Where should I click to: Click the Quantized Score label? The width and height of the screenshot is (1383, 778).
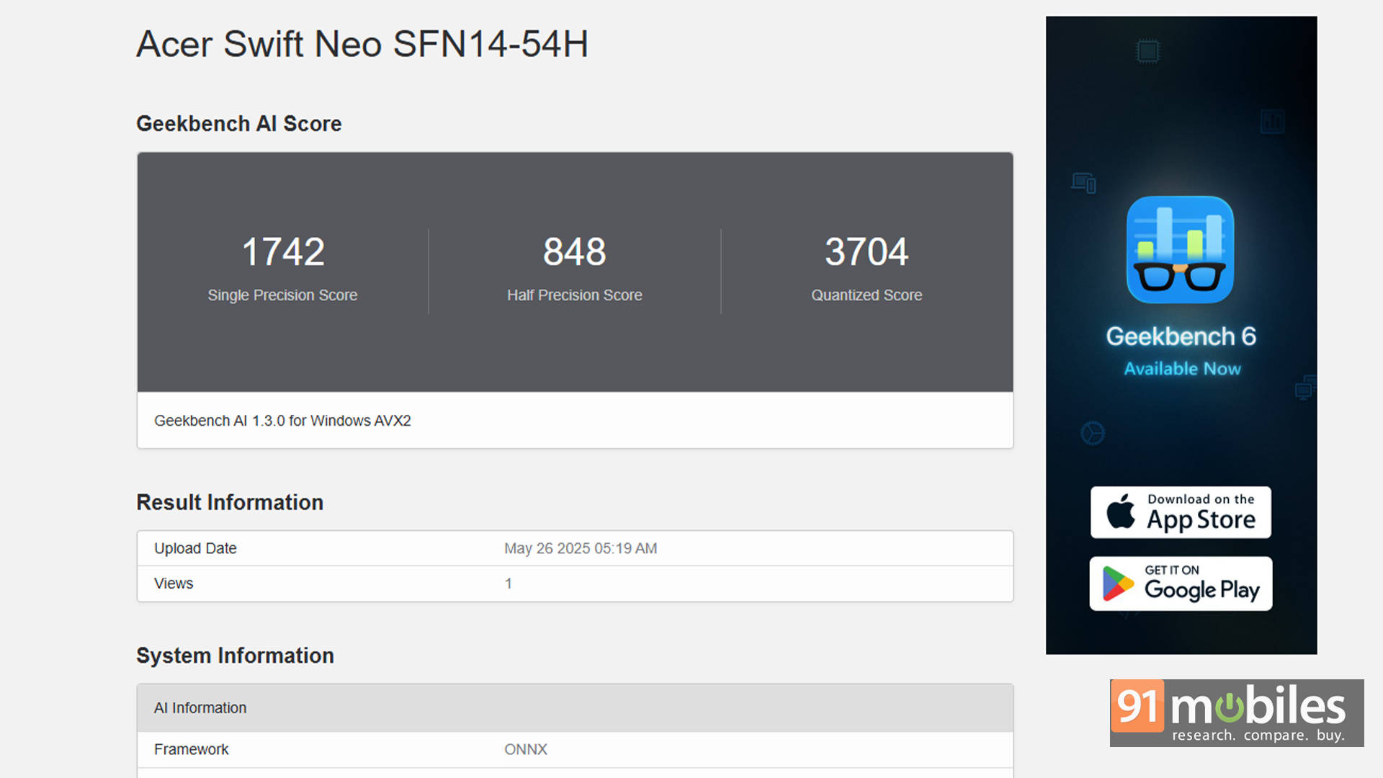(867, 295)
